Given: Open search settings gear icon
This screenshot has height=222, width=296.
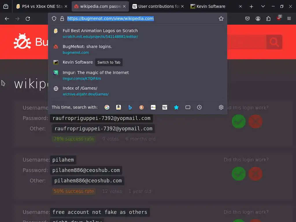Looking at the screenshot, I should (221, 107).
